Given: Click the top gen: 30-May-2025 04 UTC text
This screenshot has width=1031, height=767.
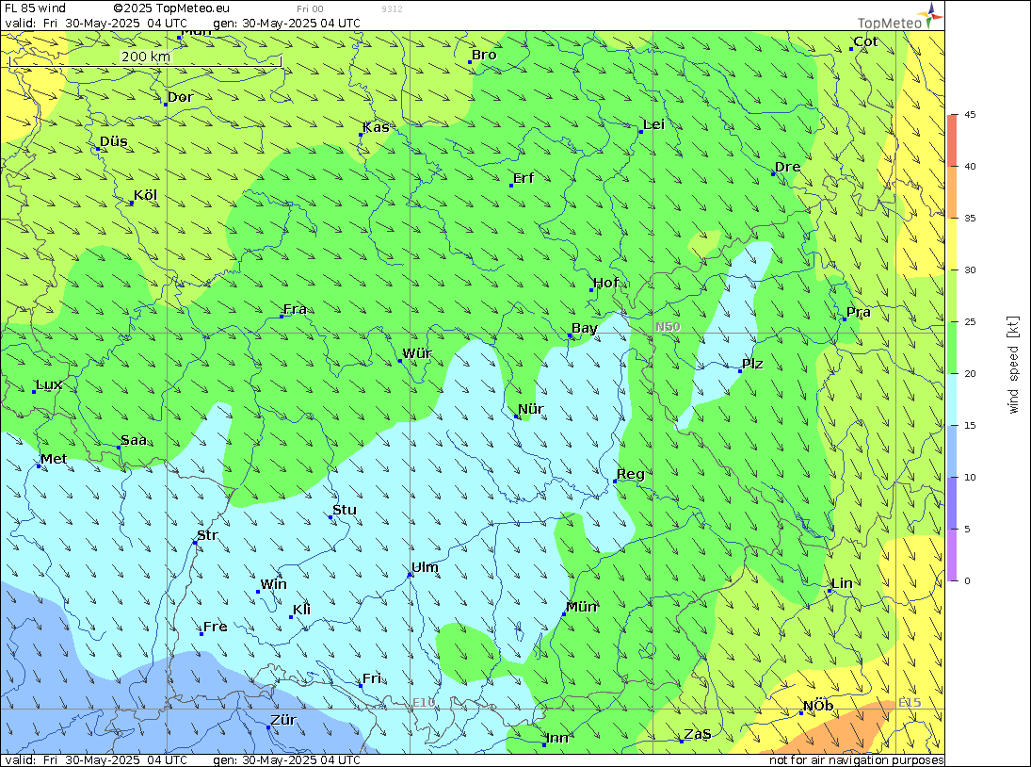Looking at the screenshot, I should coord(286,23).
